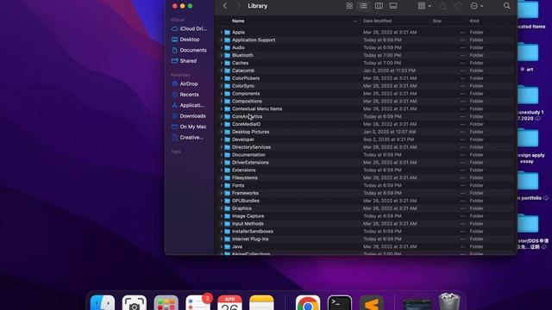Screen dimensions: 552x310
Task: Sort by Date Modified column
Action: (378, 21)
